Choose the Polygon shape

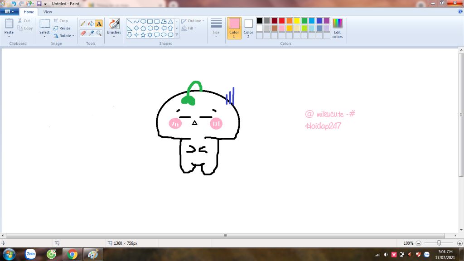164,21
